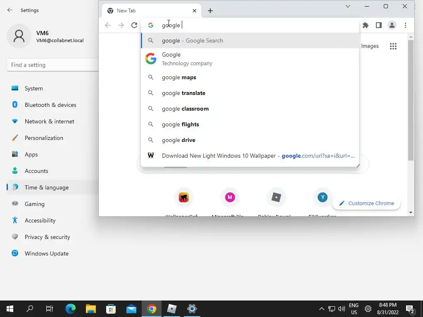Pick the 'google flights' suggestion
Image resolution: width=423 pixels, height=317 pixels.
point(250,125)
